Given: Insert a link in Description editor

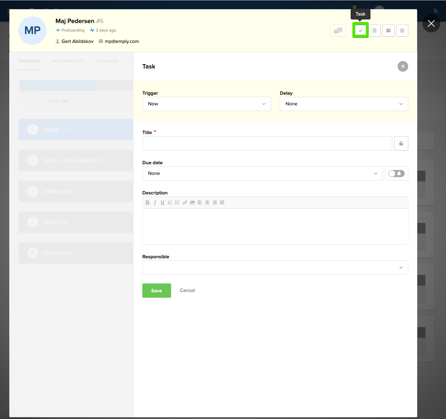Looking at the screenshot, I should coord(185,203).
